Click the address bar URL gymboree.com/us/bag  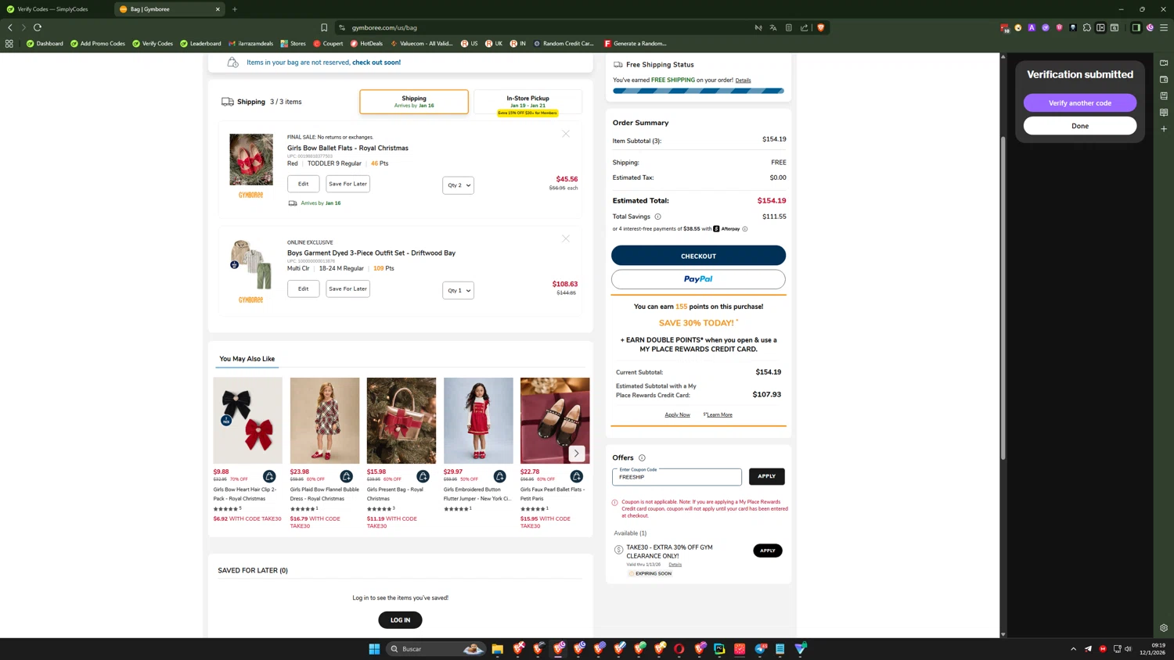coord(384,27)
